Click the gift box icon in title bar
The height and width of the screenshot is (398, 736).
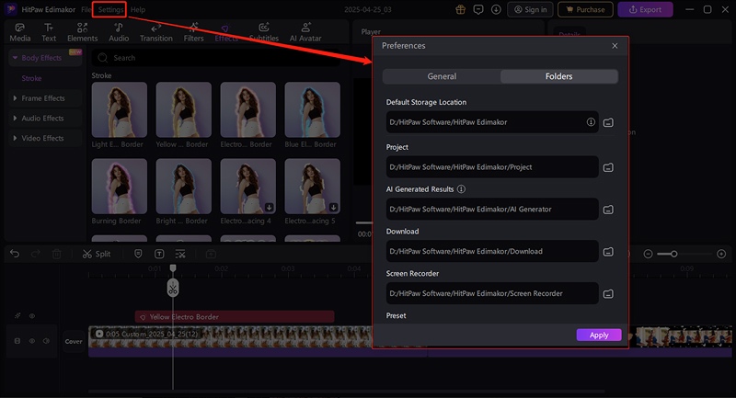click(461, 9)
